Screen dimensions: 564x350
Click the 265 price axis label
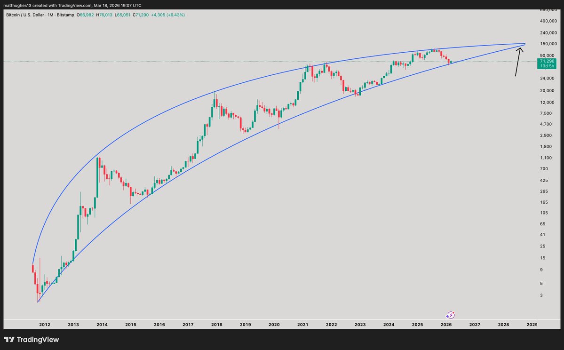pyautogui.click(x=544, y=191)
